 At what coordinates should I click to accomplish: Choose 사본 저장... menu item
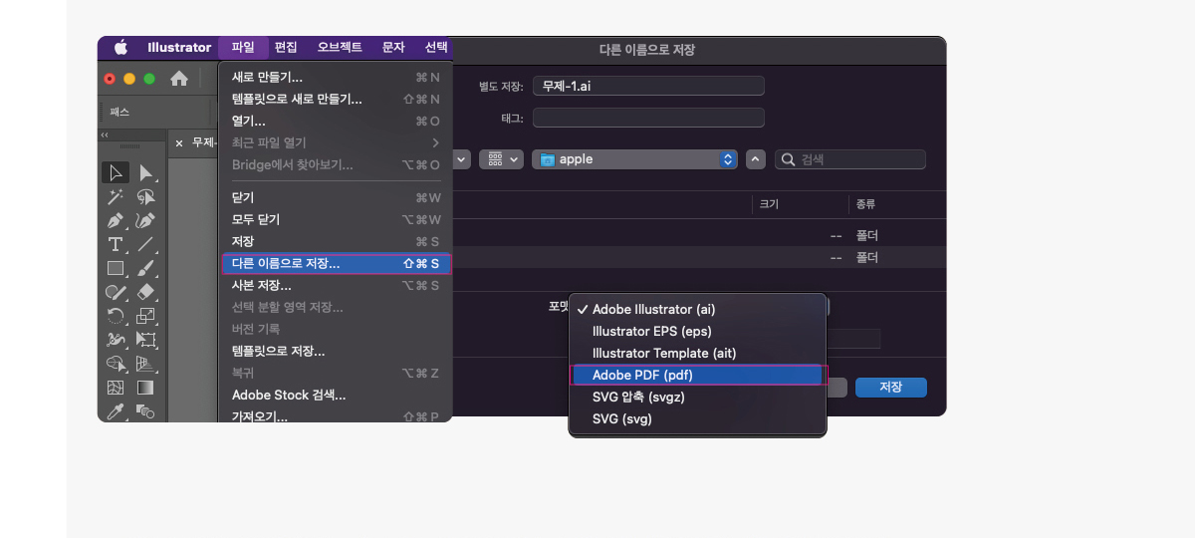[x=336, y=285]
